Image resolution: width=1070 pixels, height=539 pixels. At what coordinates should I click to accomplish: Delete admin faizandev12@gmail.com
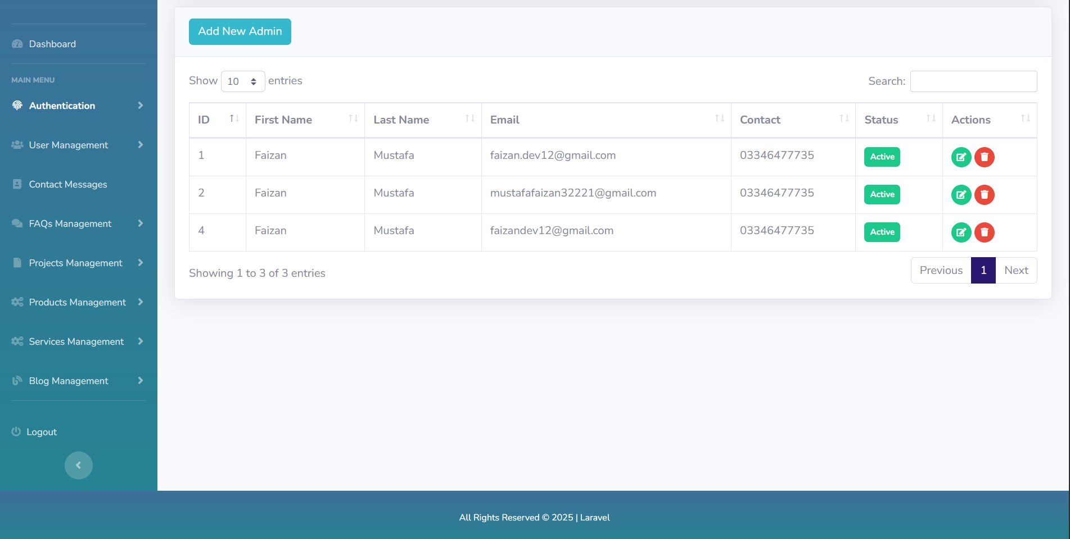click(985, 232)
